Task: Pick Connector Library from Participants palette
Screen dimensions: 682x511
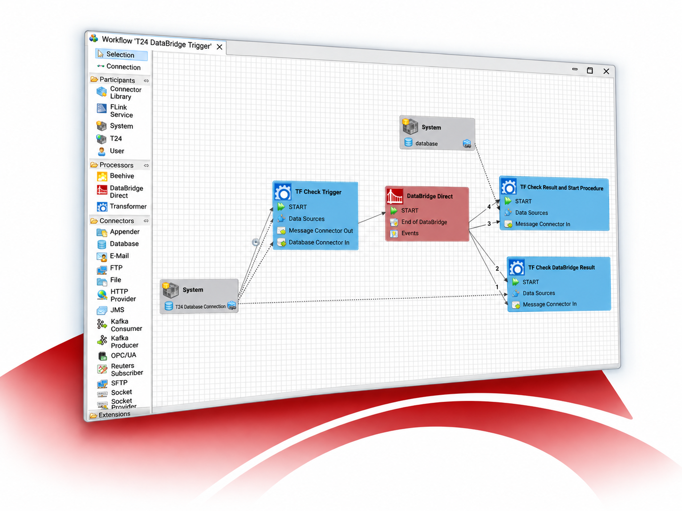Action: (x=119, y=93)
